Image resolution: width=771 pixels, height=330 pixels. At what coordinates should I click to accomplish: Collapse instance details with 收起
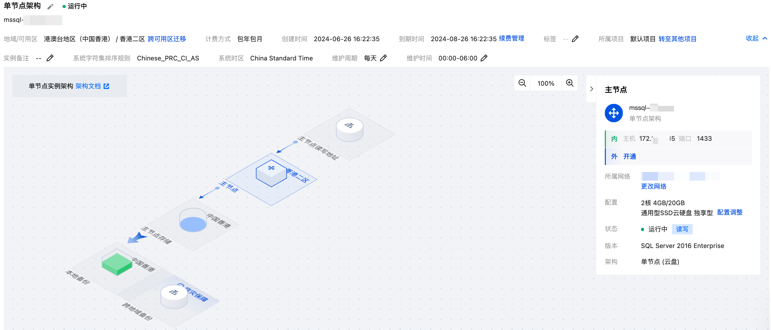(x=757, y=39)
